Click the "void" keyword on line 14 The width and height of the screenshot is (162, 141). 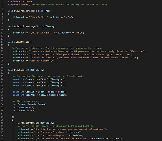click(x=10, y=42)
